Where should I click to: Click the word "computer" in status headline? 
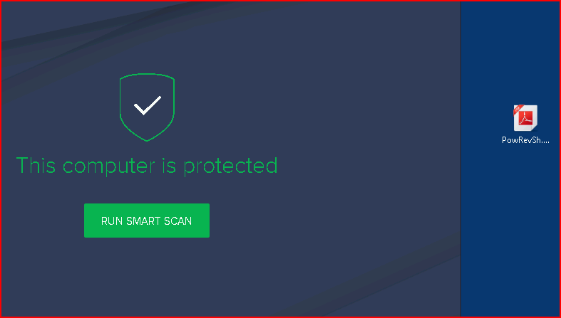tap(110, 166)
